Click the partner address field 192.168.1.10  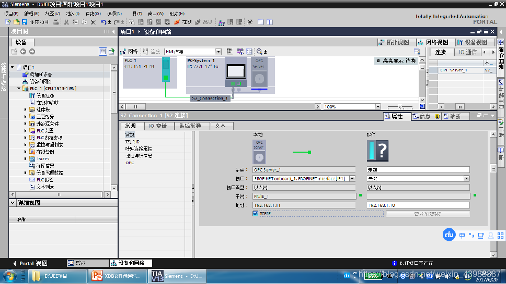pyautogui.click(x=418, y=205)
